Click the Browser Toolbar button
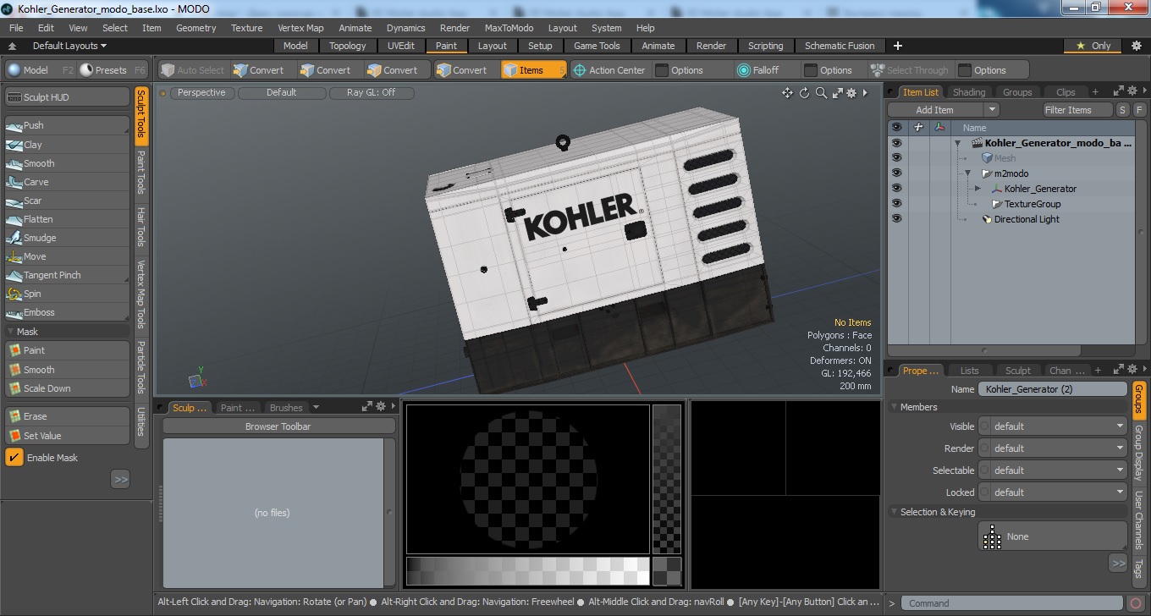Image resolution: width=1151 pixels, height=616 pixels. (x=278, y=426)
